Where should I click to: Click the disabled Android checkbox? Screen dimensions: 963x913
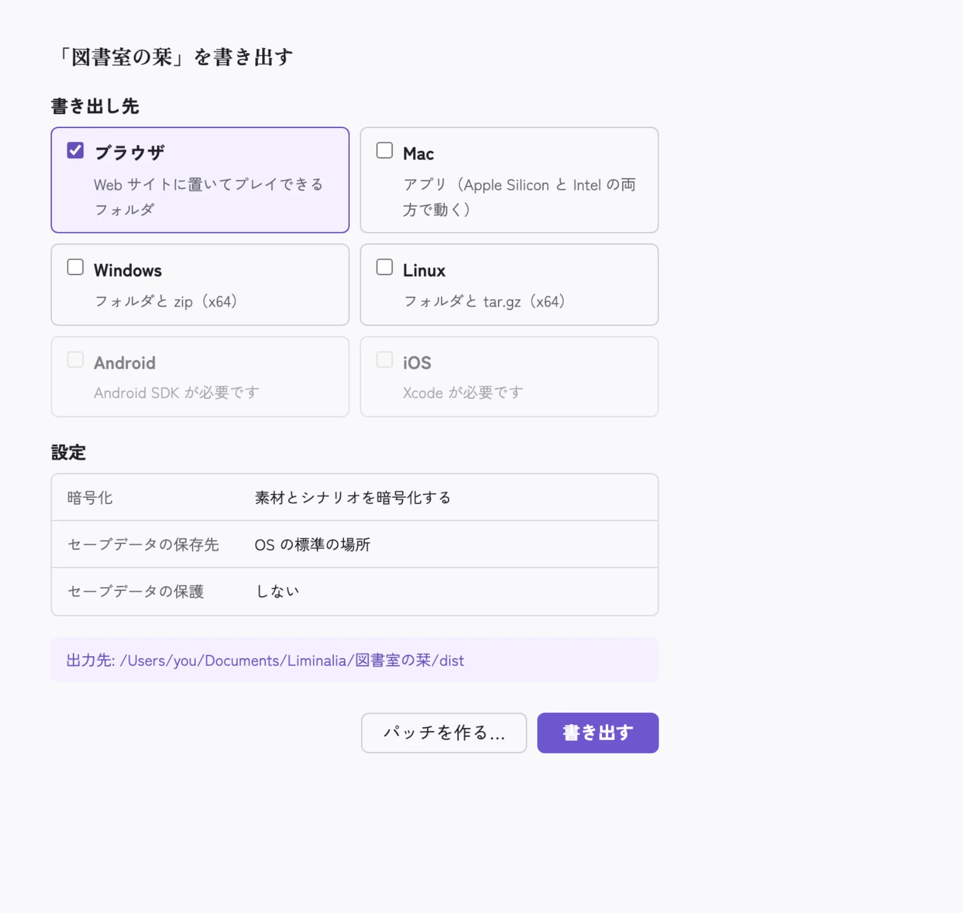(75, 360)
